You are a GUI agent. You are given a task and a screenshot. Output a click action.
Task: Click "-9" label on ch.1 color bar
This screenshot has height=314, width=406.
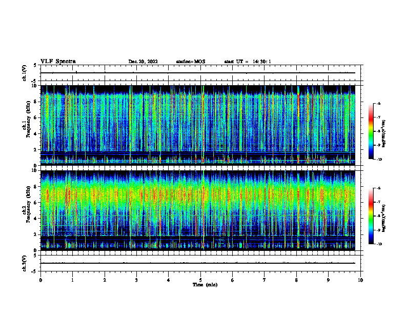[378, 145]
